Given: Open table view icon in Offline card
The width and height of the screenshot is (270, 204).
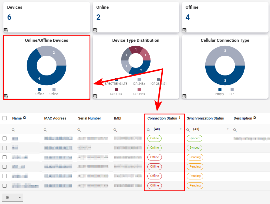Looking at the screenshot, I should pos(184,30).
